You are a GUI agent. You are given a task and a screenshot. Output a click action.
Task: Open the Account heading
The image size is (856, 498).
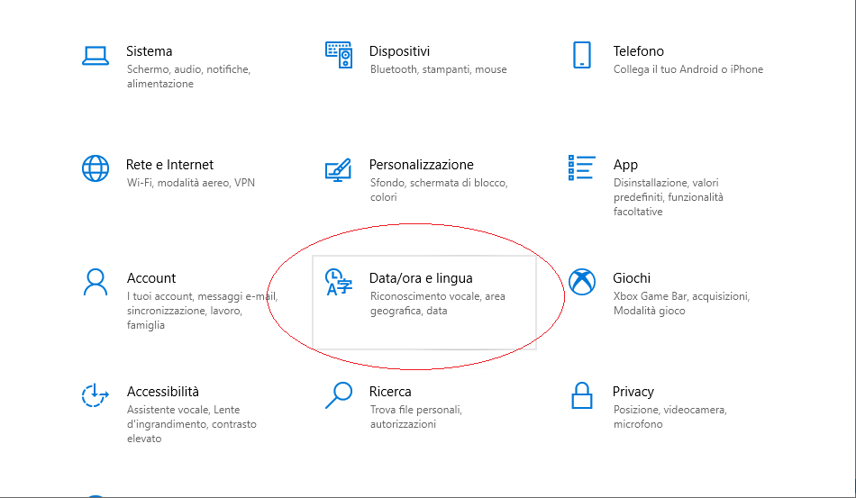(x=151, y=278)
